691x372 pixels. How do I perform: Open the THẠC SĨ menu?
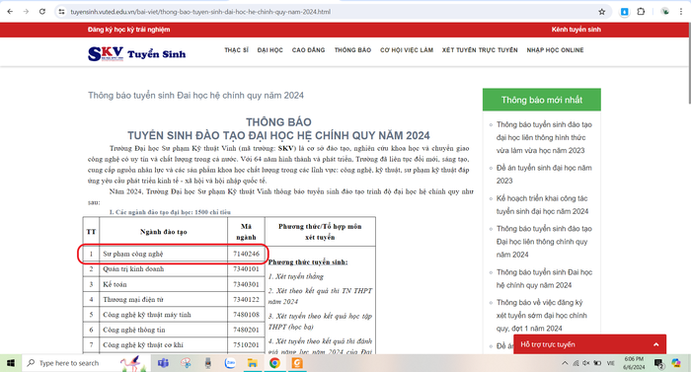pos(236,50)
